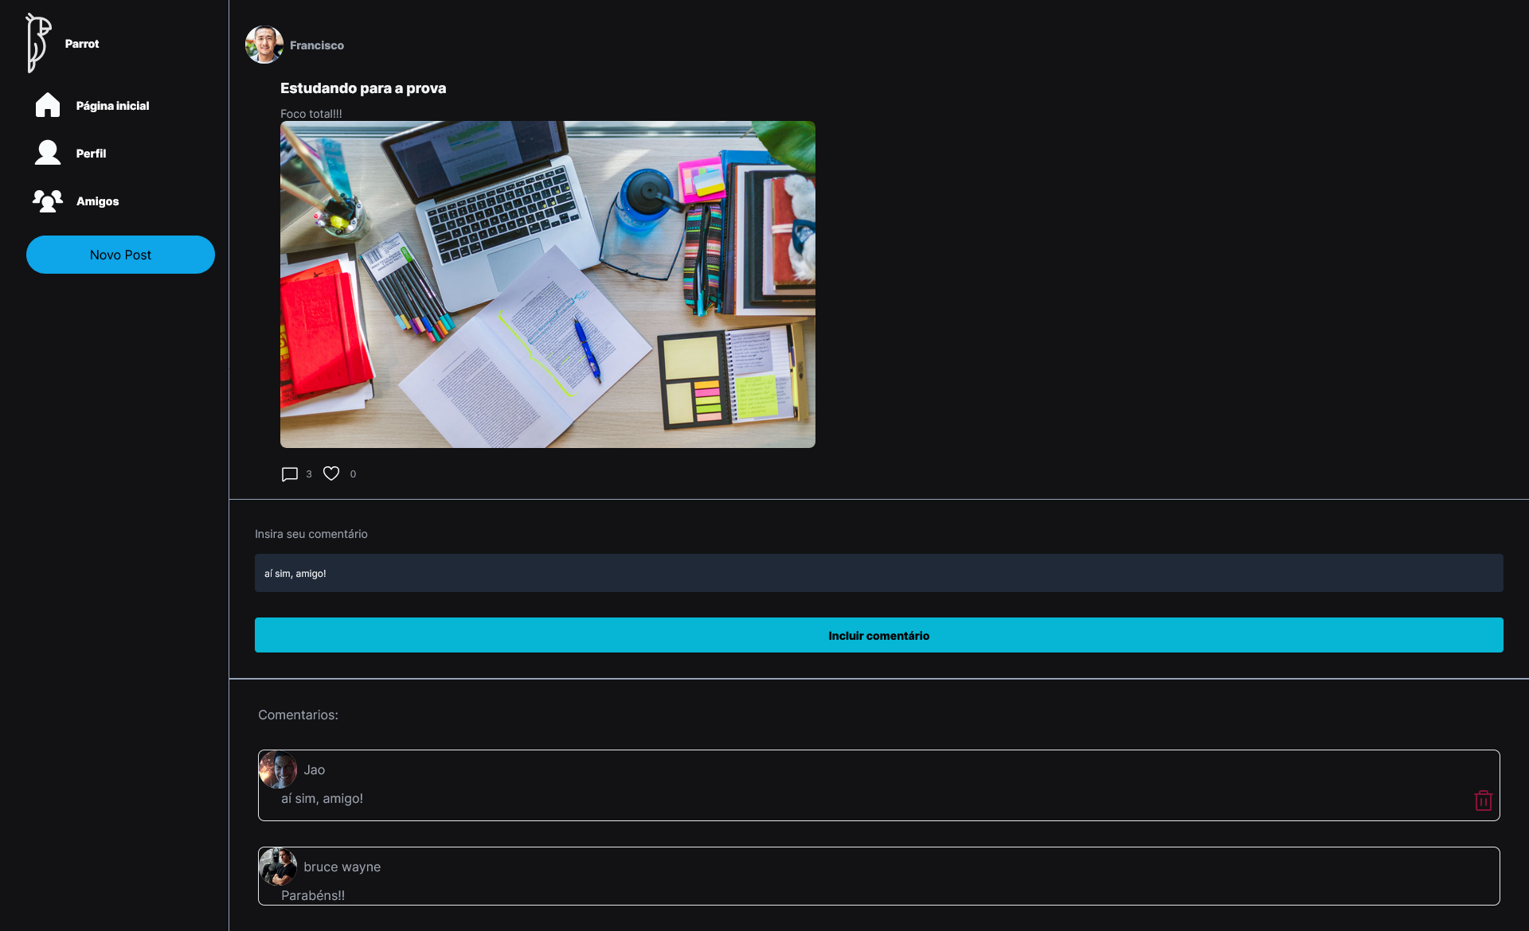
Task: Click the Francisco author name link
Action: click(317, 45)
